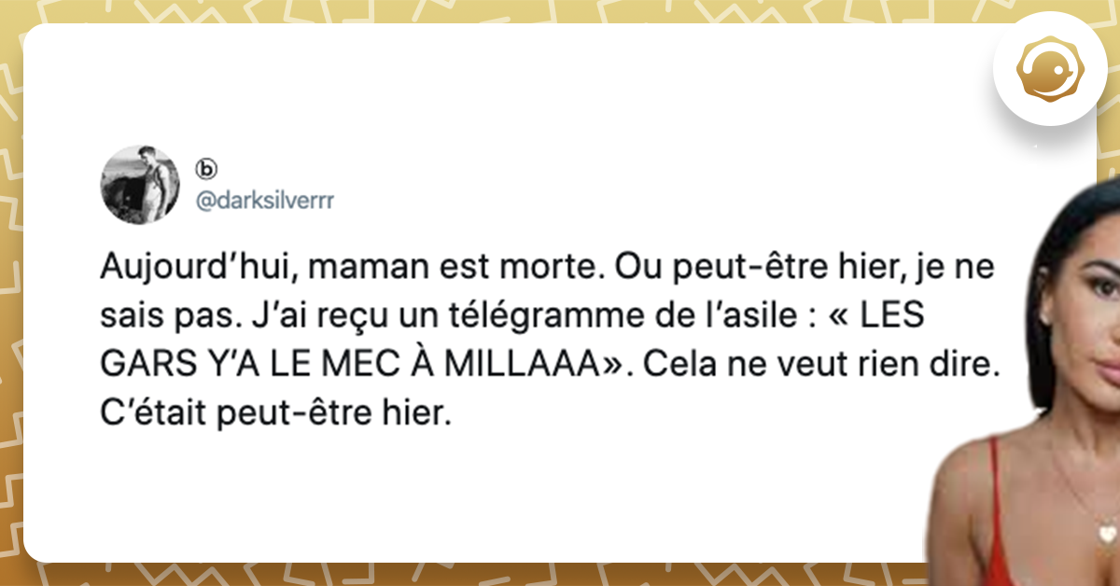Open the @darksilverrr handle link
The width and height of the screenshot is (1120, 586).
coord(255,200)
